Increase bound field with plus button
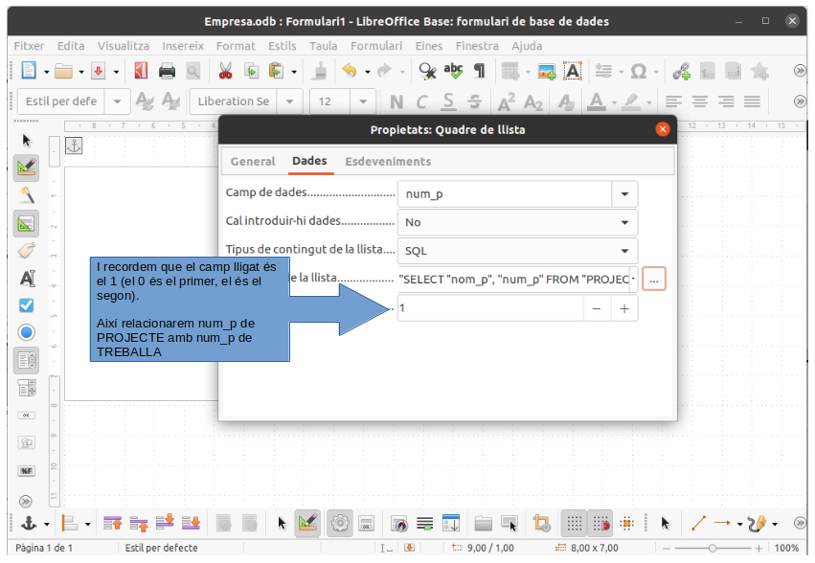The image size is (815, 563). (624, 308)
